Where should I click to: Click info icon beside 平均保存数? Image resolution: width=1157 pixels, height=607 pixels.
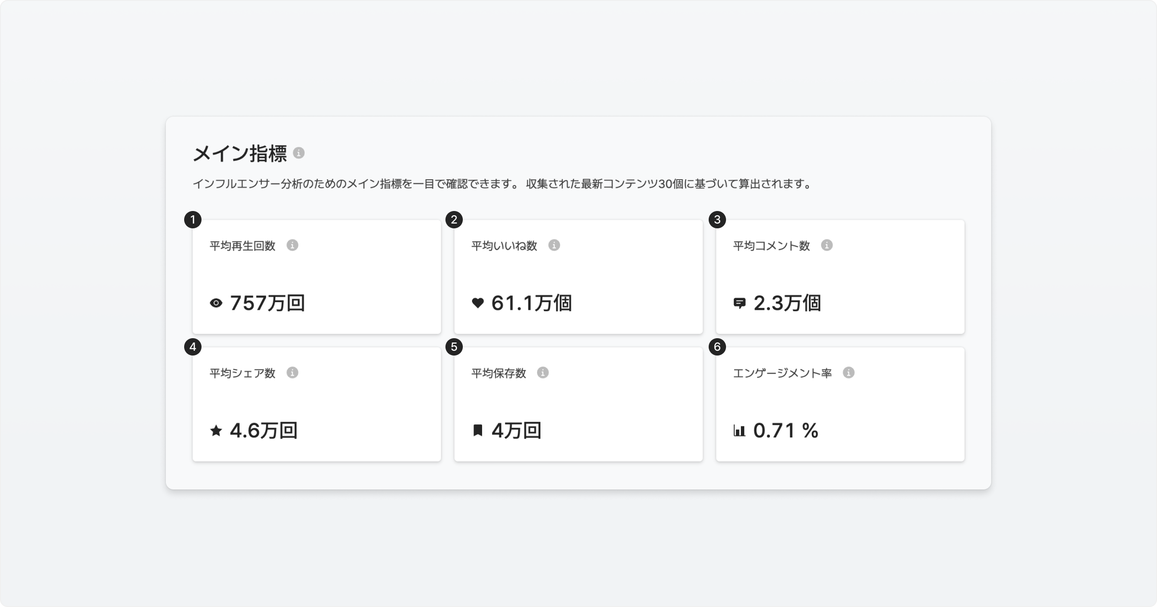click(x=543, y=372)
